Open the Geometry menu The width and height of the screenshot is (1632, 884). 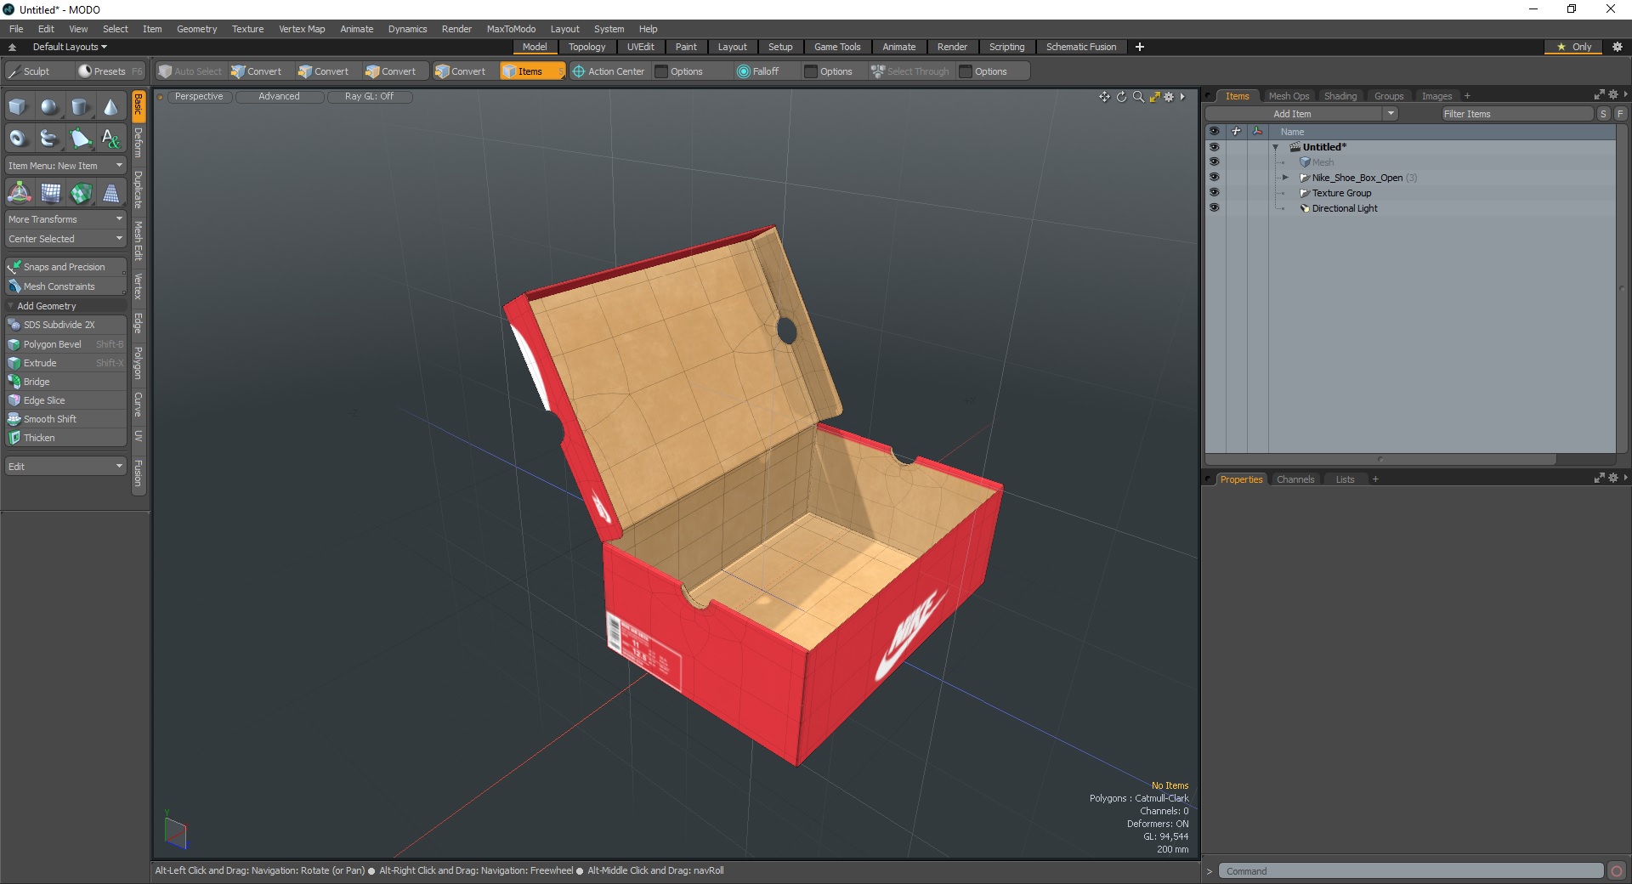click(196, 29)
